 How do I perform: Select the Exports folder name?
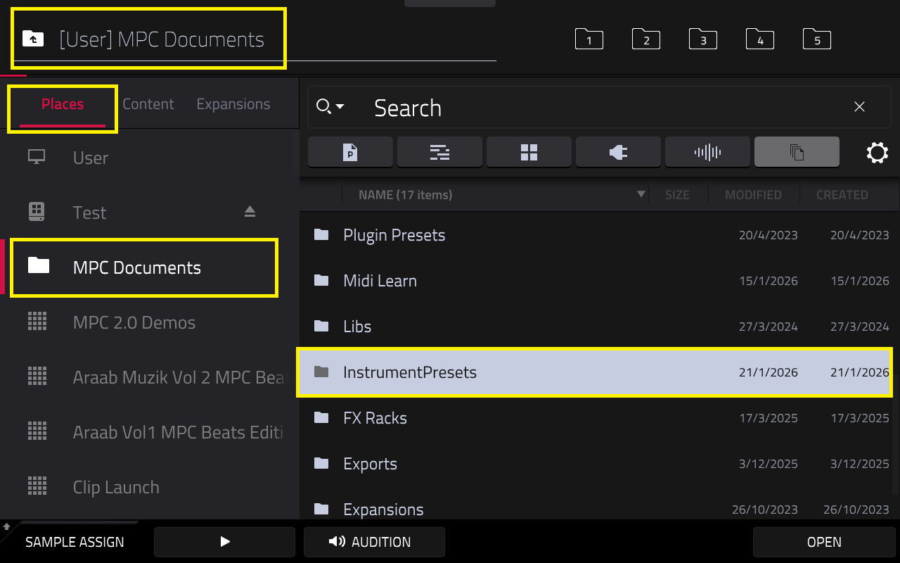pos(370,464)
